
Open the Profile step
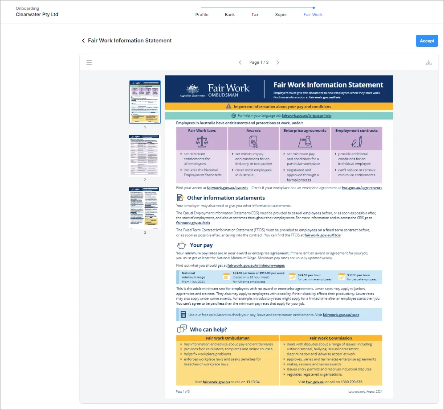[x=202, y=14]
